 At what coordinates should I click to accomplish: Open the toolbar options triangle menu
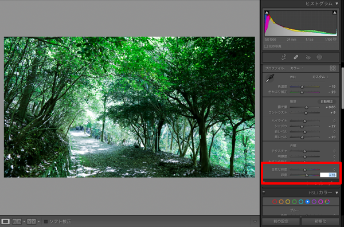coord(255,221)
